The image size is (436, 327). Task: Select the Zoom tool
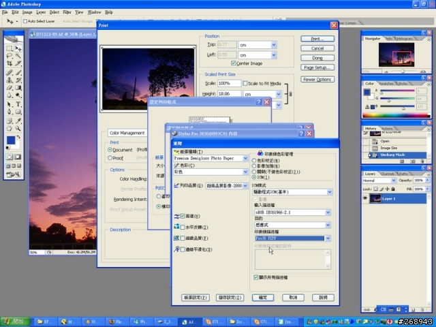click(18, 129)
